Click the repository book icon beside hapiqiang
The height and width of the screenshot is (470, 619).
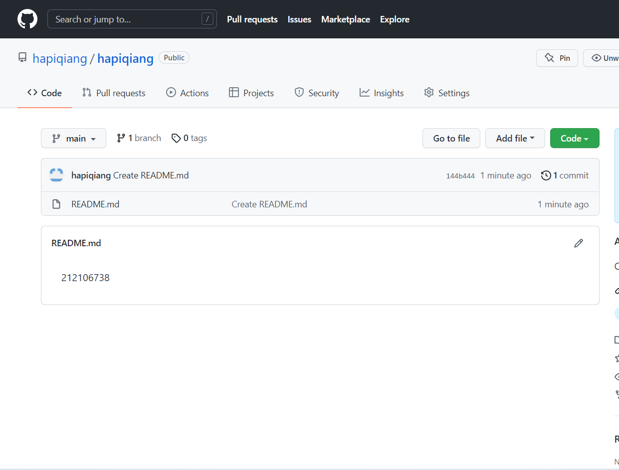click(x=22, y=58)
